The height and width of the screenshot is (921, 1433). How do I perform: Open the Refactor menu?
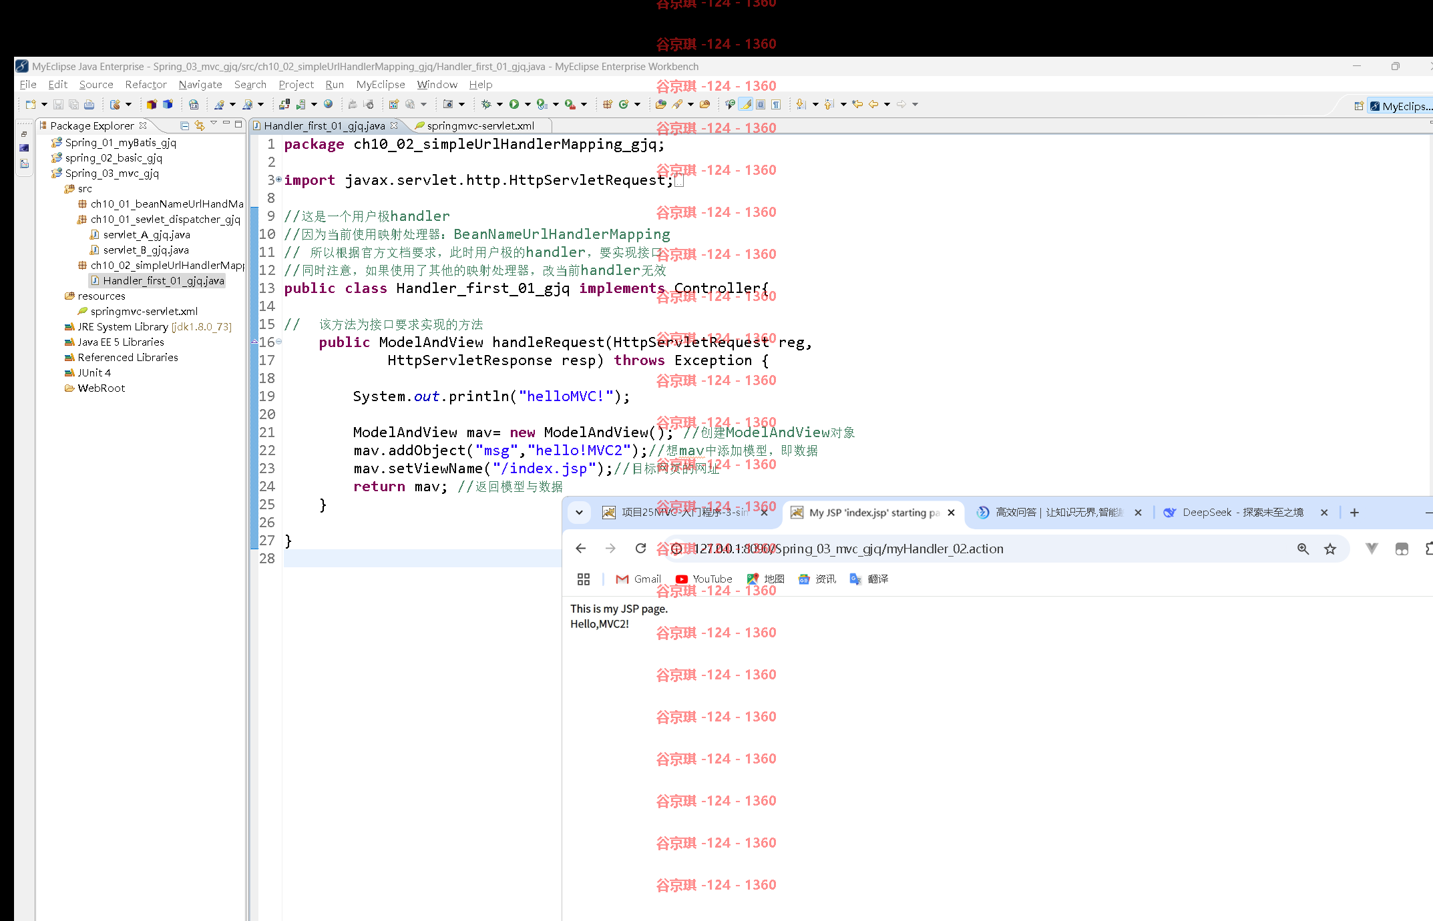point(146,85)
